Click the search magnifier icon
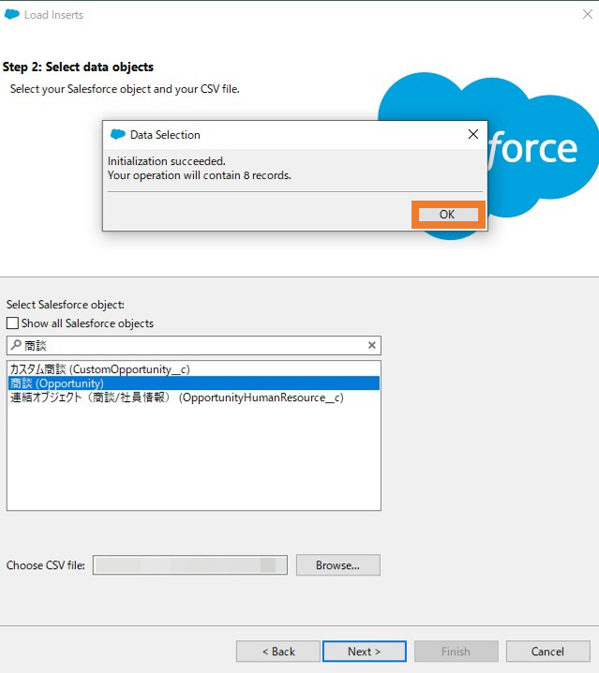Viewport: 599px width, 673px height. [x=16, y=345]
